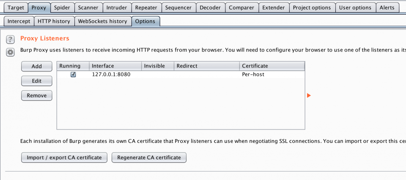Select the 127.0.0.1:8080 listener row

coord(169,75)
